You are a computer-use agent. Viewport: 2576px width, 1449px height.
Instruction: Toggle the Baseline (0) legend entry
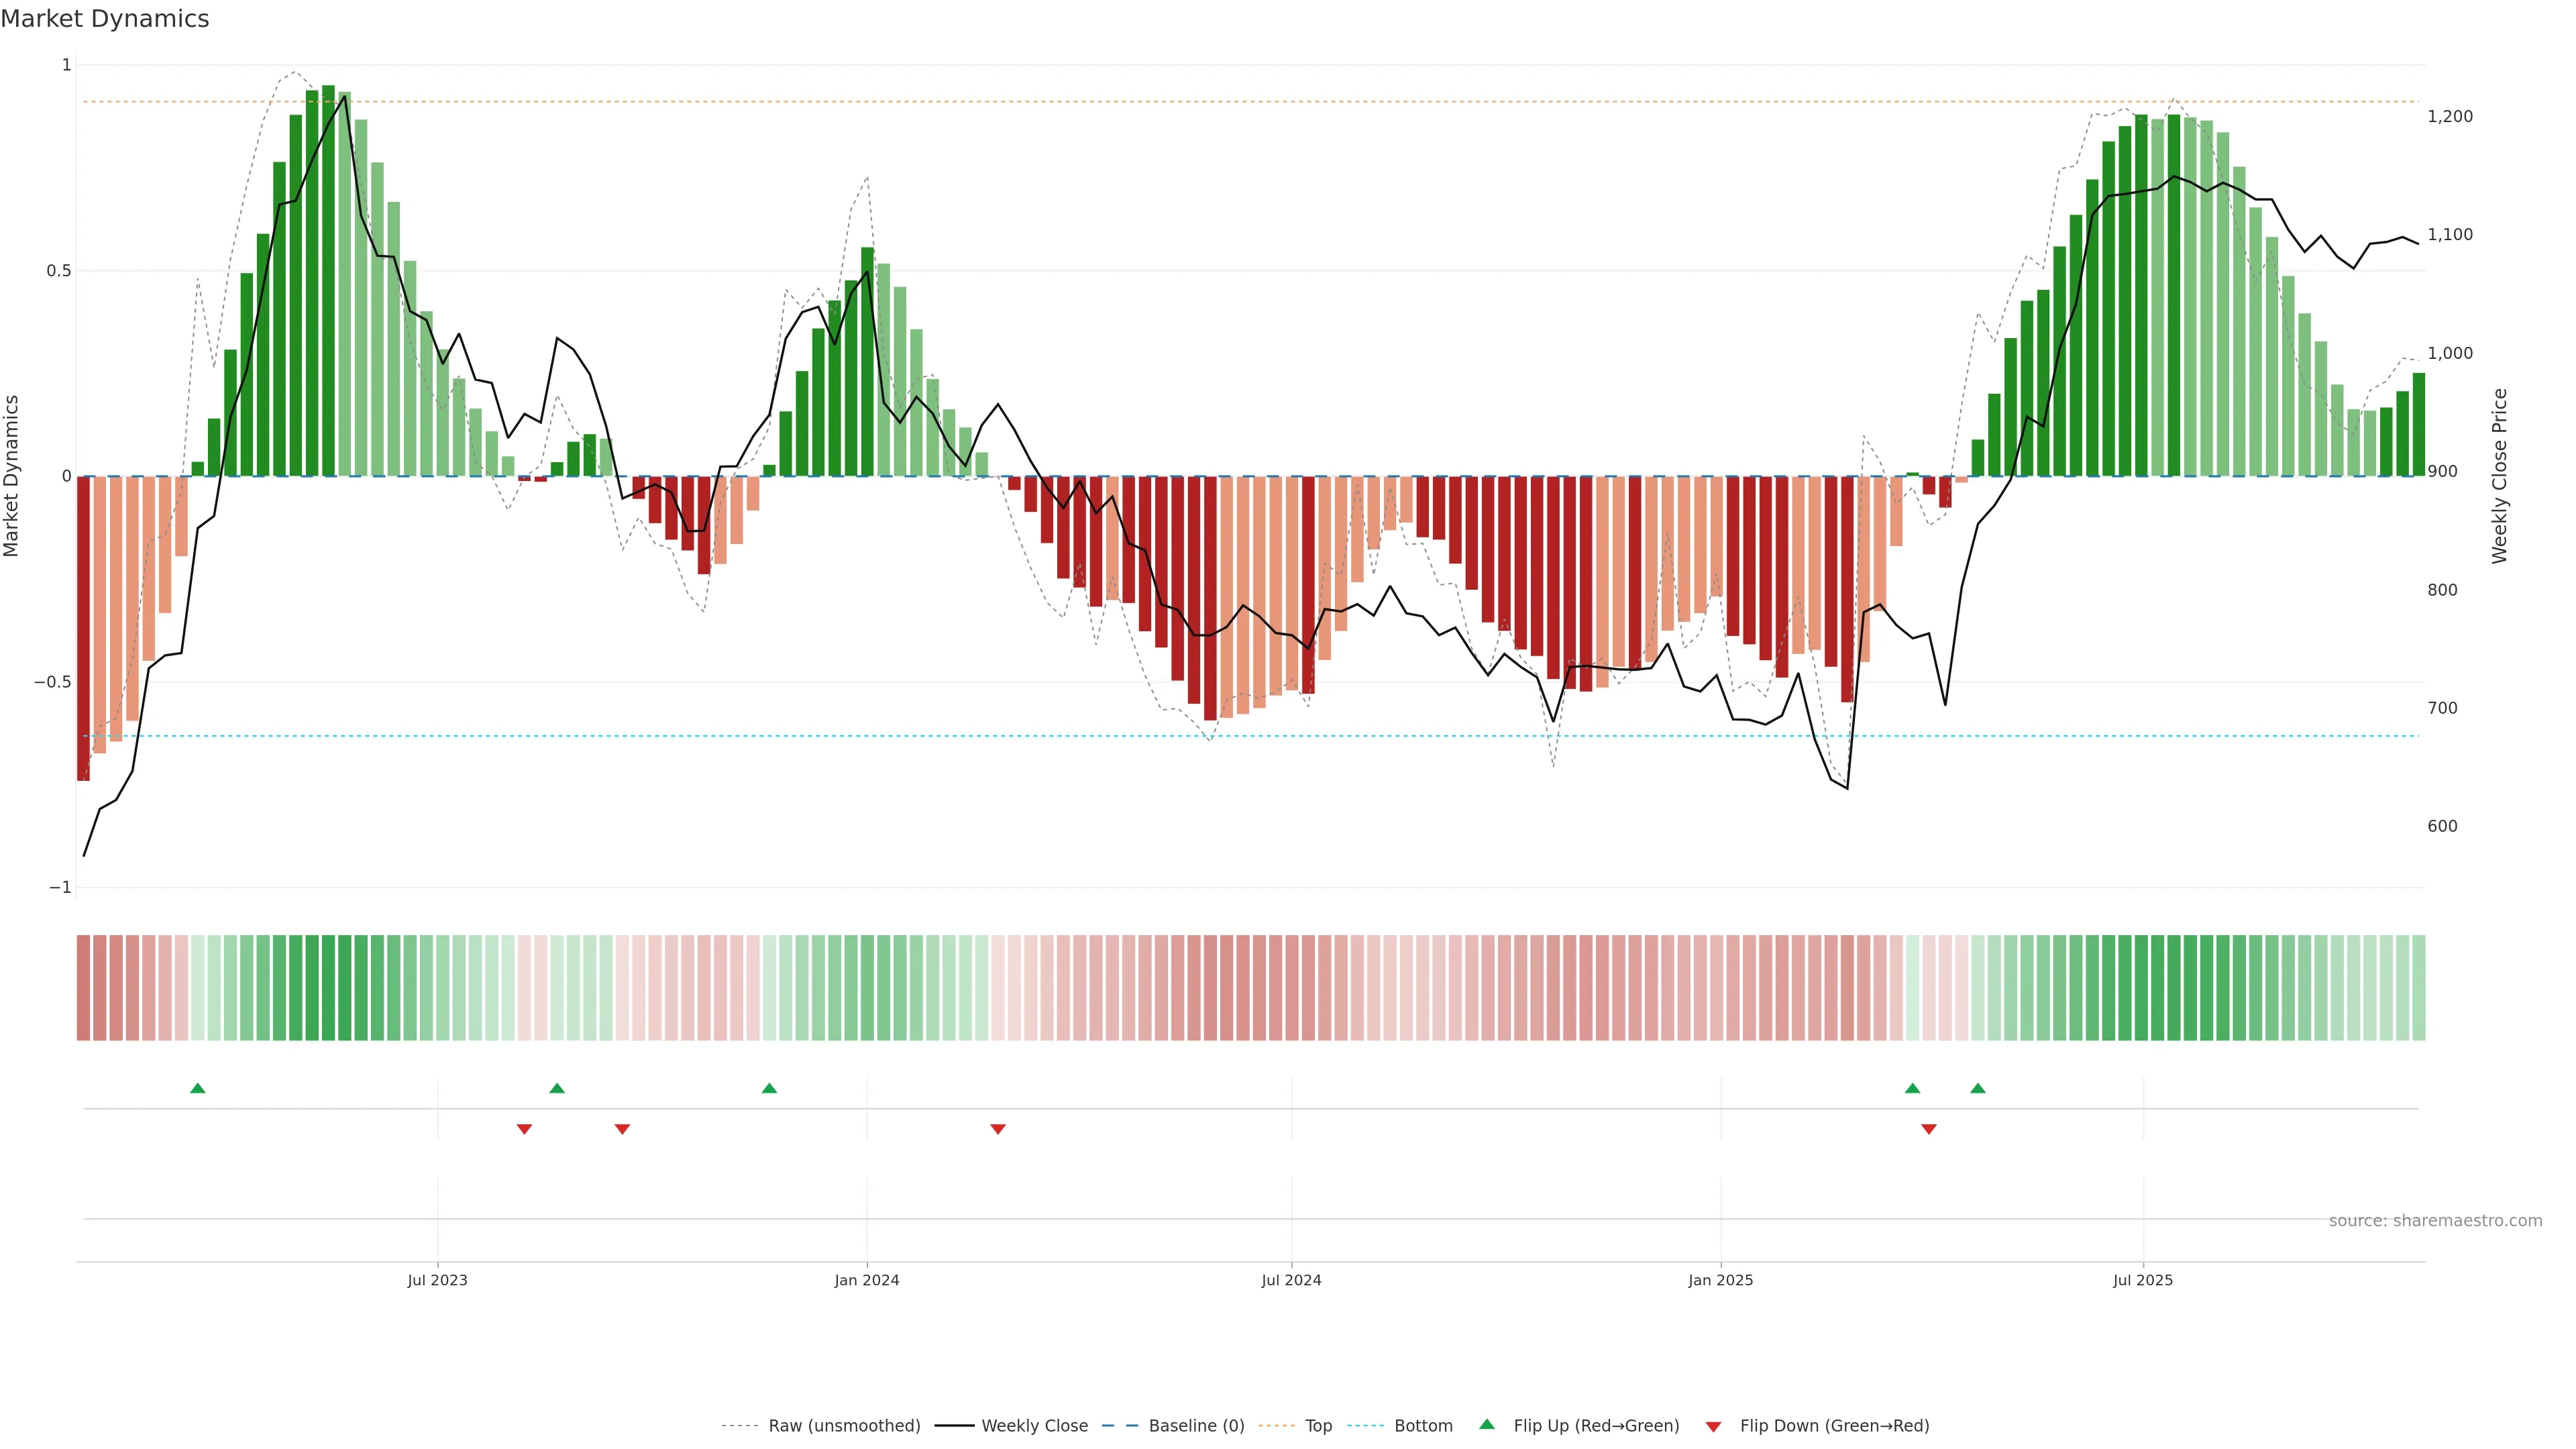click(x=1196, y=1426)
